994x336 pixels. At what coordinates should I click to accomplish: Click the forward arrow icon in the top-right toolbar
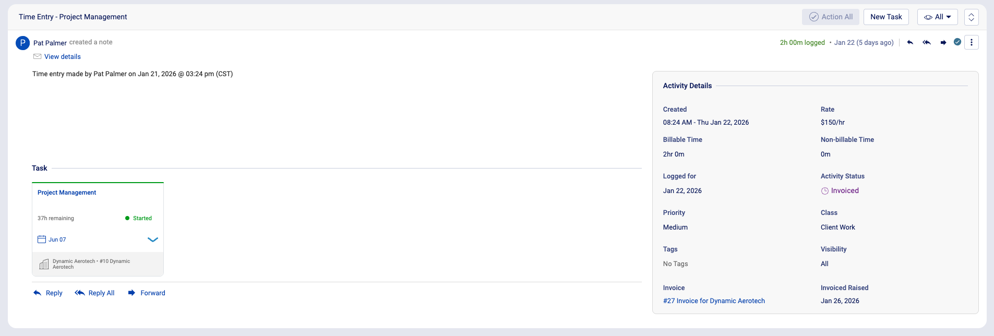pyautogui.click(x=943, y=42)
